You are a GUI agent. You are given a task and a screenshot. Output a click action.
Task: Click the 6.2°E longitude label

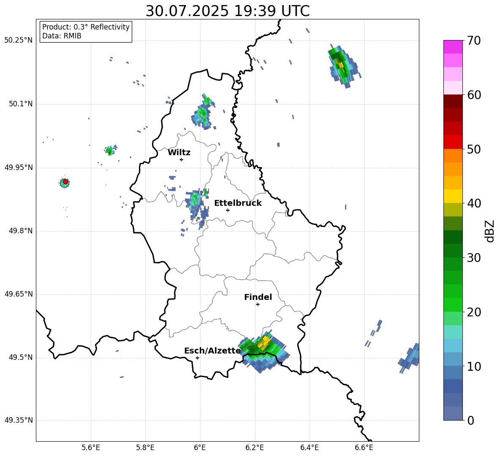point(255,448)
